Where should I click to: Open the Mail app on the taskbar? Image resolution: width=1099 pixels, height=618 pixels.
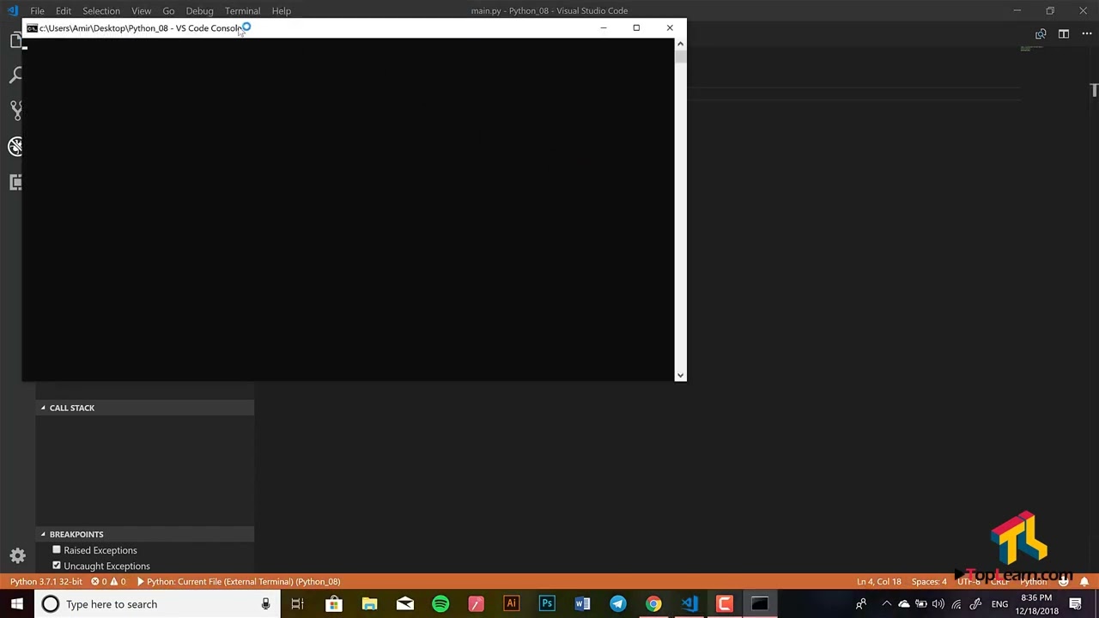[x=404, y=604]
